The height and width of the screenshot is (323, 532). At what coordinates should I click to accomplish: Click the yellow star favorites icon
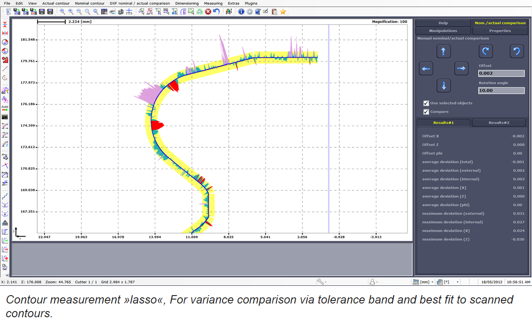(x=282, y=12)
